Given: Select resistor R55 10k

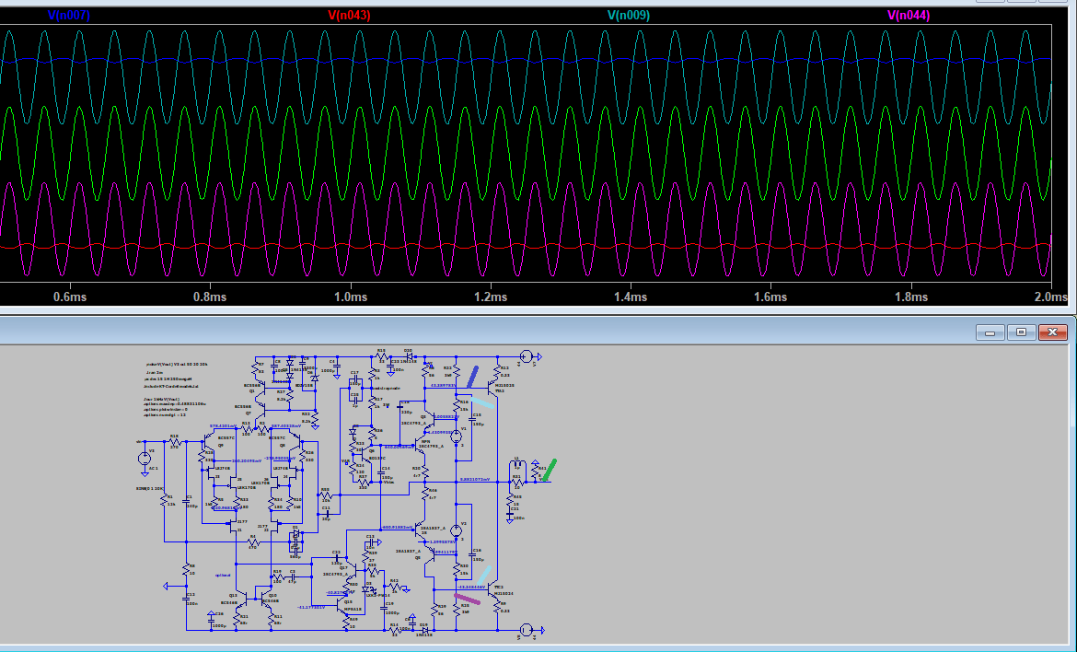Looking at the screenshot, I should [x=326, y=496].
